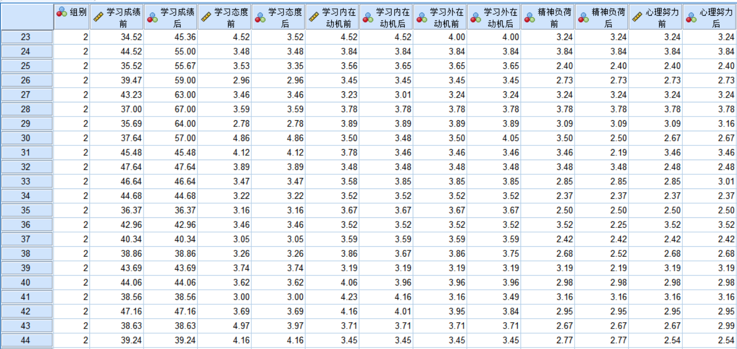The height and width of the screenshot is (349, 737).
Task: Select the 精神负荷后 column header
Action: point(602,17)
